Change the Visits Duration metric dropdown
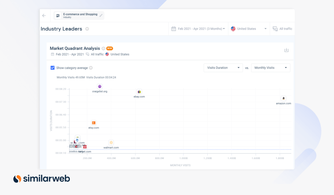This screenshot has height=195, width=334. tap(223, 68)
